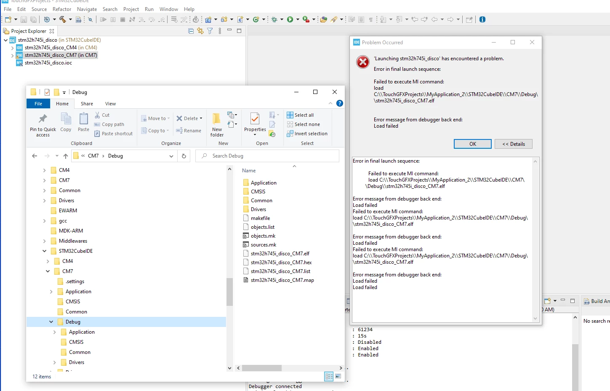Expand the gcc folder in Explorer tree
This screenshot has width=610, height=391.
point(44,221)
